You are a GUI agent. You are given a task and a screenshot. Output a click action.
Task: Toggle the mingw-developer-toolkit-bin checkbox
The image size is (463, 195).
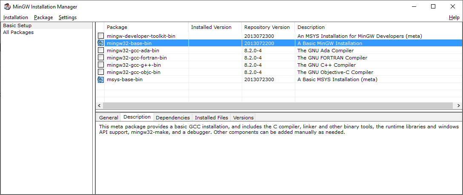(101, 36)
